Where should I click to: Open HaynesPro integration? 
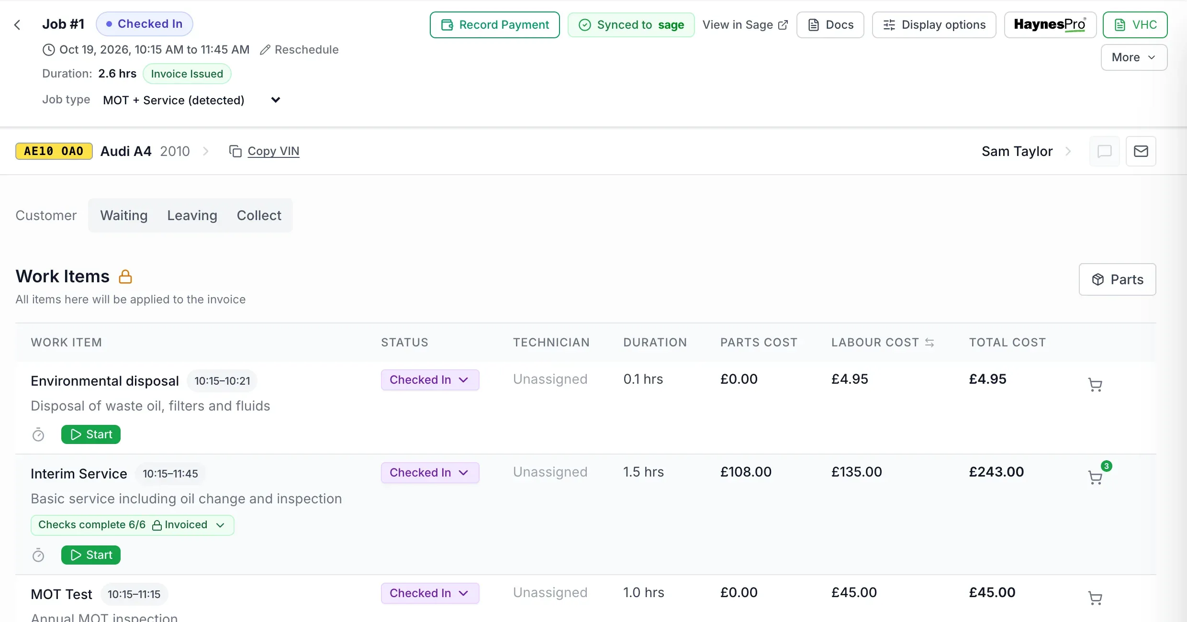point(1050,25)
